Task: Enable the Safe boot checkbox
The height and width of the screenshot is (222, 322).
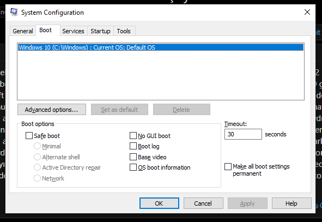Action: click(29, 136)
